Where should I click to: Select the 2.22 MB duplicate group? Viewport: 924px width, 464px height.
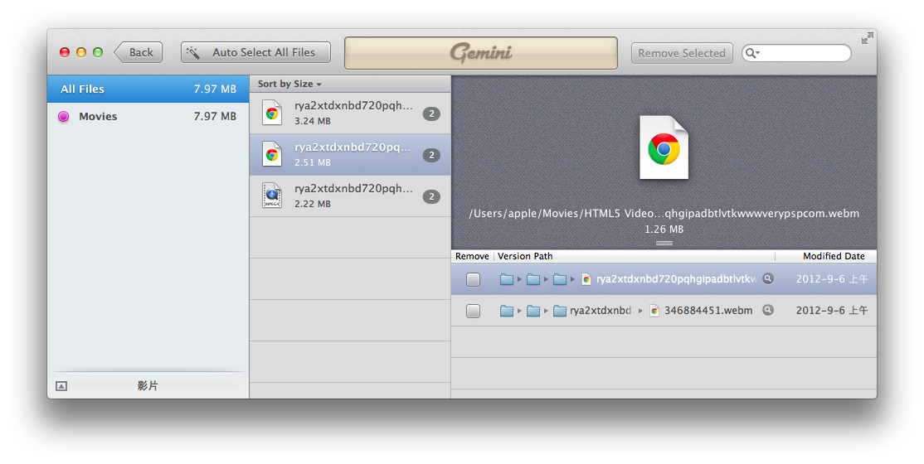tap(350, 196)
